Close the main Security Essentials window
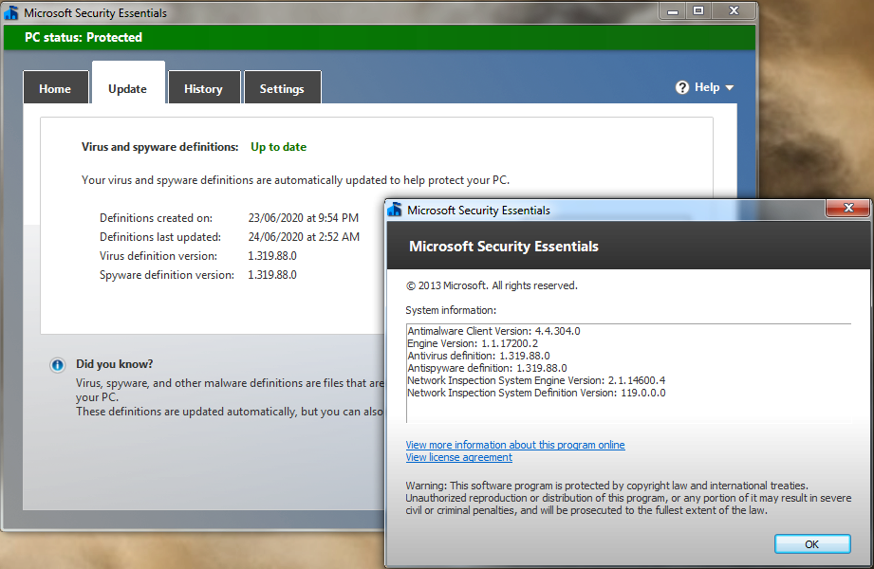 point(734,10)
